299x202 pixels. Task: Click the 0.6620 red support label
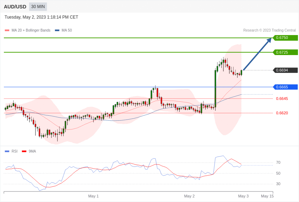(282, 113)
